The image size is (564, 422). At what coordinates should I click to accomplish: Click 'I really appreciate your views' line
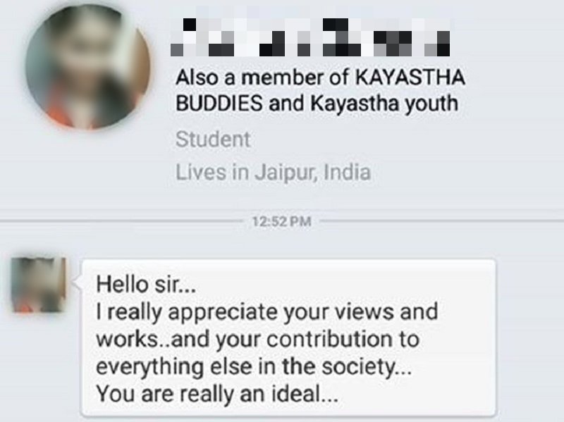[267, 312]
